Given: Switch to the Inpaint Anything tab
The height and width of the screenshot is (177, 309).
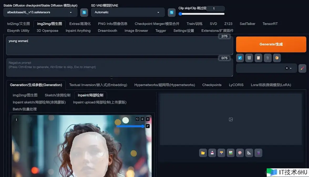Looking at the screenshot, I should pyautogui.click(x=78, y=31).
